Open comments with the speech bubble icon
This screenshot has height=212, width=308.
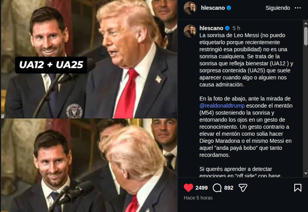[x=217, y=188]
